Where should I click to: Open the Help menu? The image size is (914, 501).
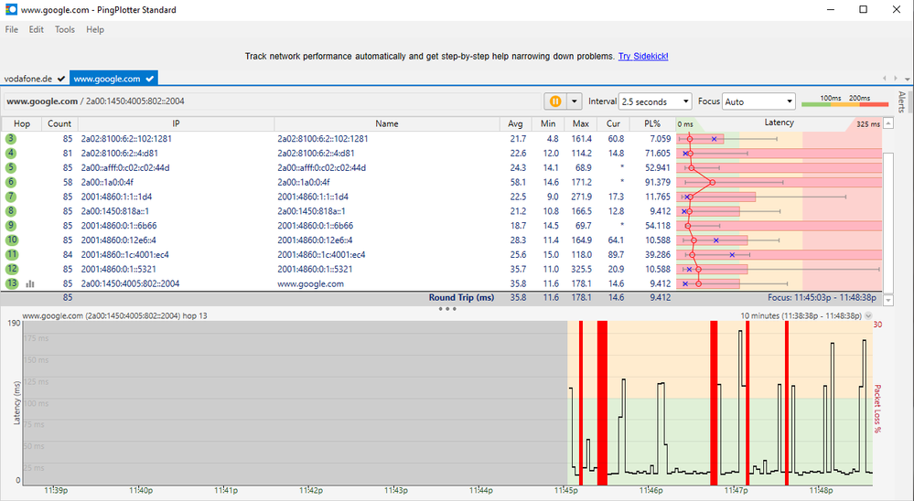click(95, 29)
